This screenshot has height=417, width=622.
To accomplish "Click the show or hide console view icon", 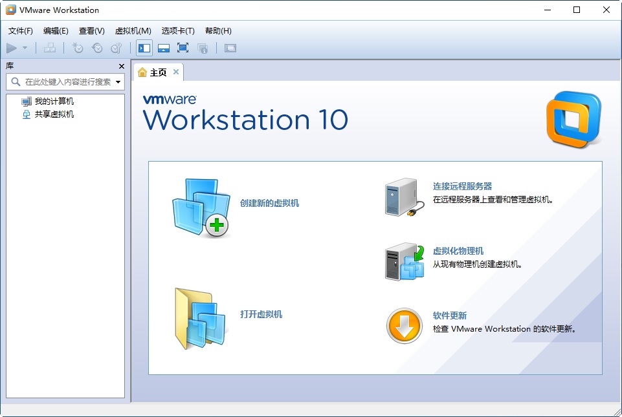I will click(230, 48).
